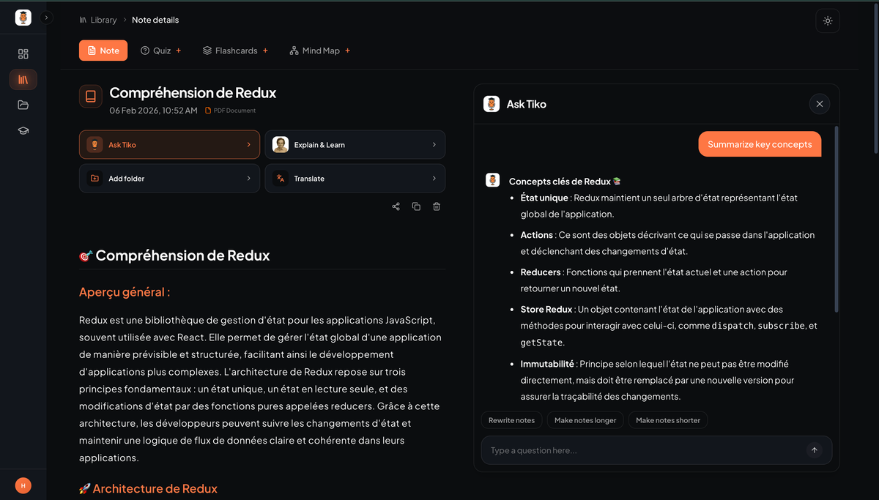Open the Ask Tiko action card
Viewport: 879px width, 500px height.
click(x=169, y=145)
